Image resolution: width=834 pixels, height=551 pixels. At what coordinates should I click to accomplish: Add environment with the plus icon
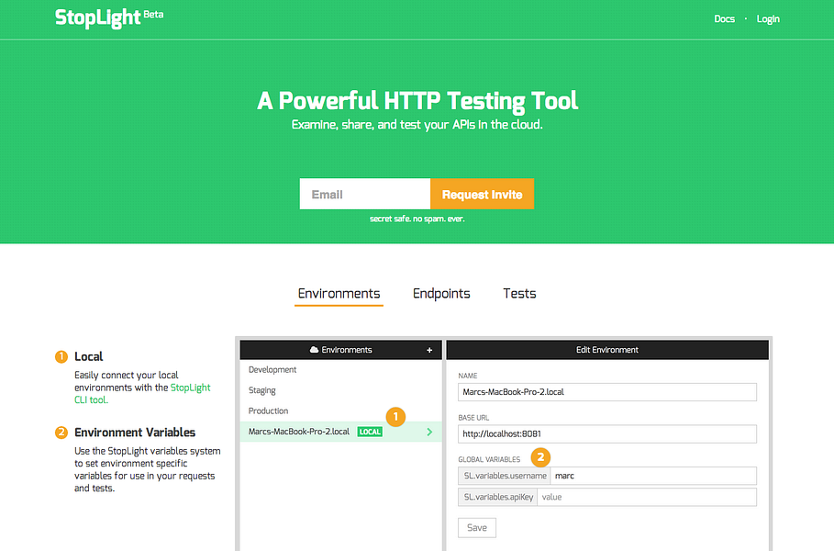click(429, 350)
